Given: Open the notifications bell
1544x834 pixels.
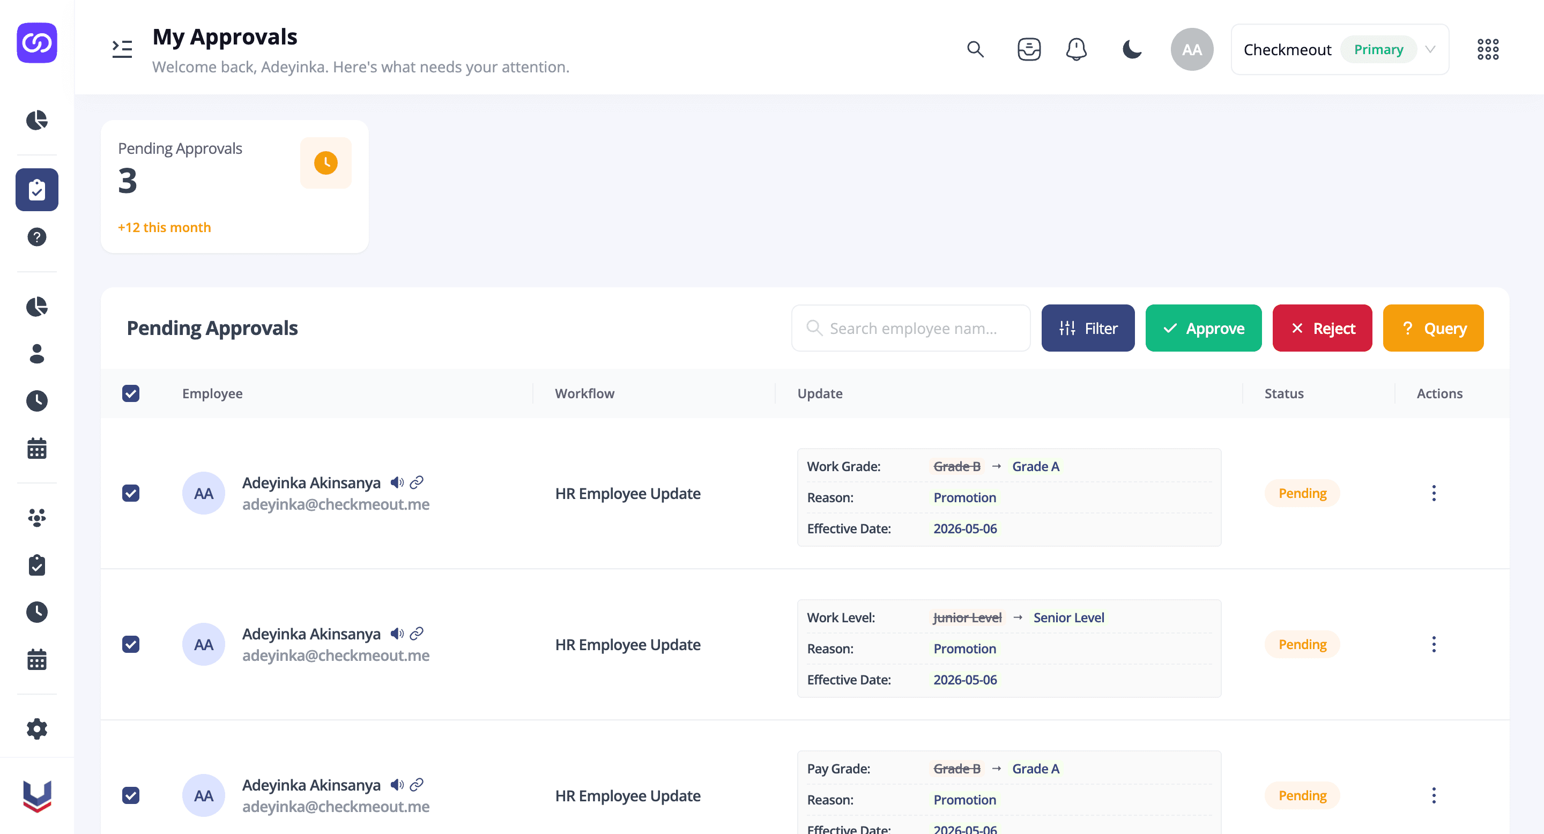Looking at the screenshot, I should coord(1077,49).
